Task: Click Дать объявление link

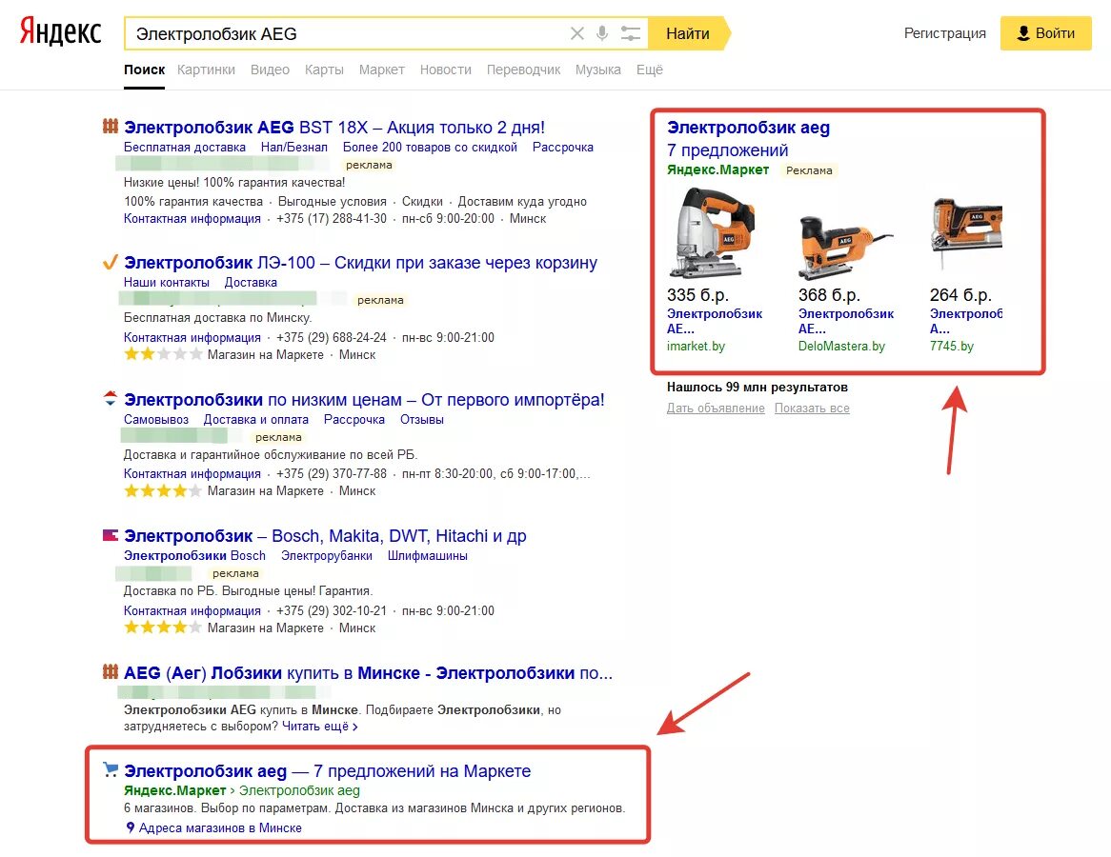Action: [716, 409]
